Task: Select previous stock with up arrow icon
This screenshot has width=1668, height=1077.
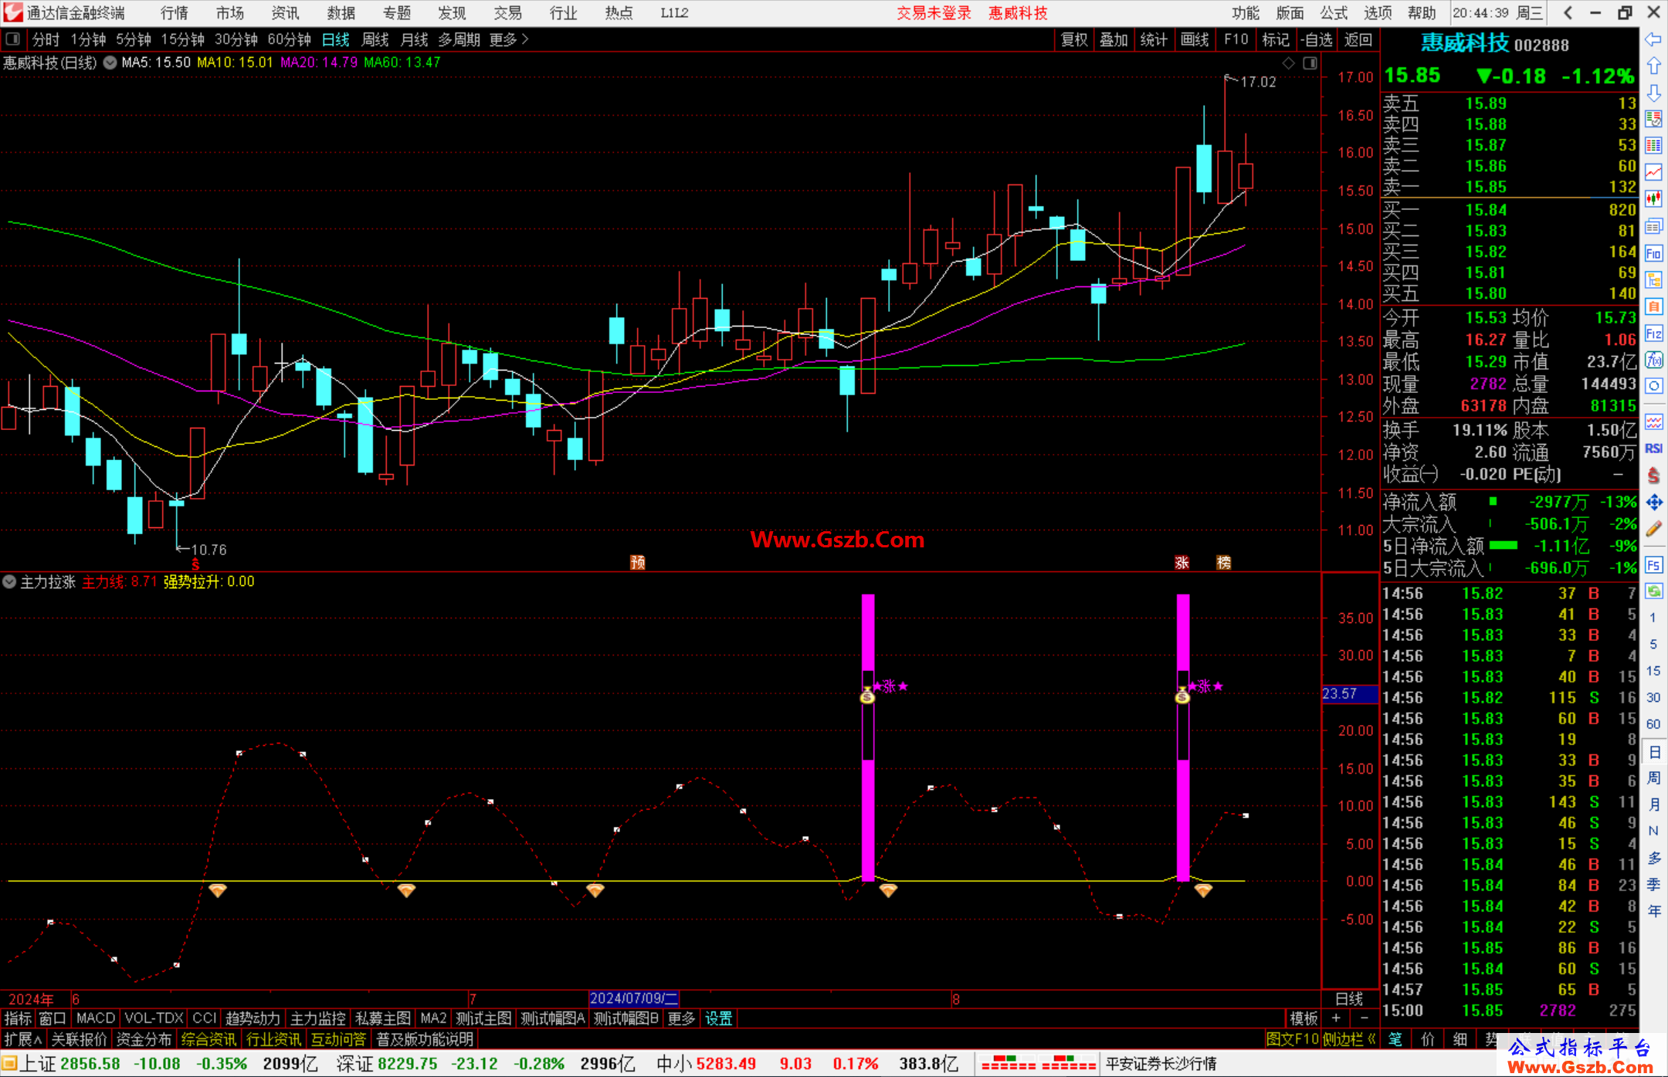Action: point(1653,66)
